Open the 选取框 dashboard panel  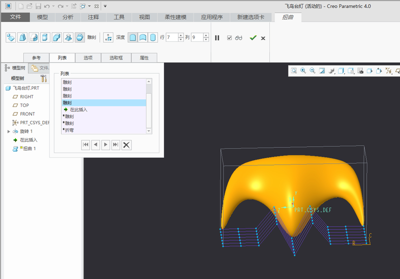pyautogui.click(x=116, y=57)
